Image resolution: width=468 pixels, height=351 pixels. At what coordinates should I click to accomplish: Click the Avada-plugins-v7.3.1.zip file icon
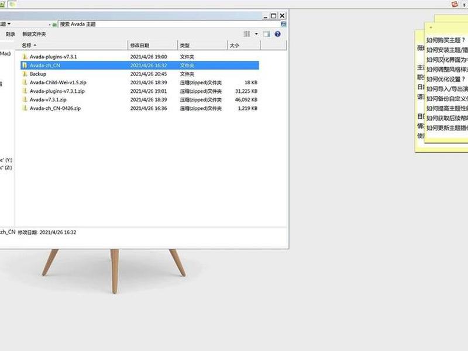(25, 91)
